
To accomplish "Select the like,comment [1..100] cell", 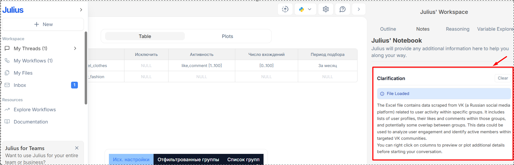I will (x=201, y=66).
